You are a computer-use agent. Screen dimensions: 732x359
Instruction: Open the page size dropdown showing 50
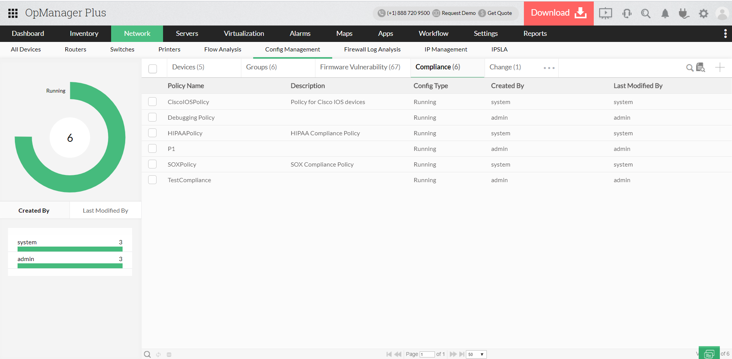pos(476,354)
